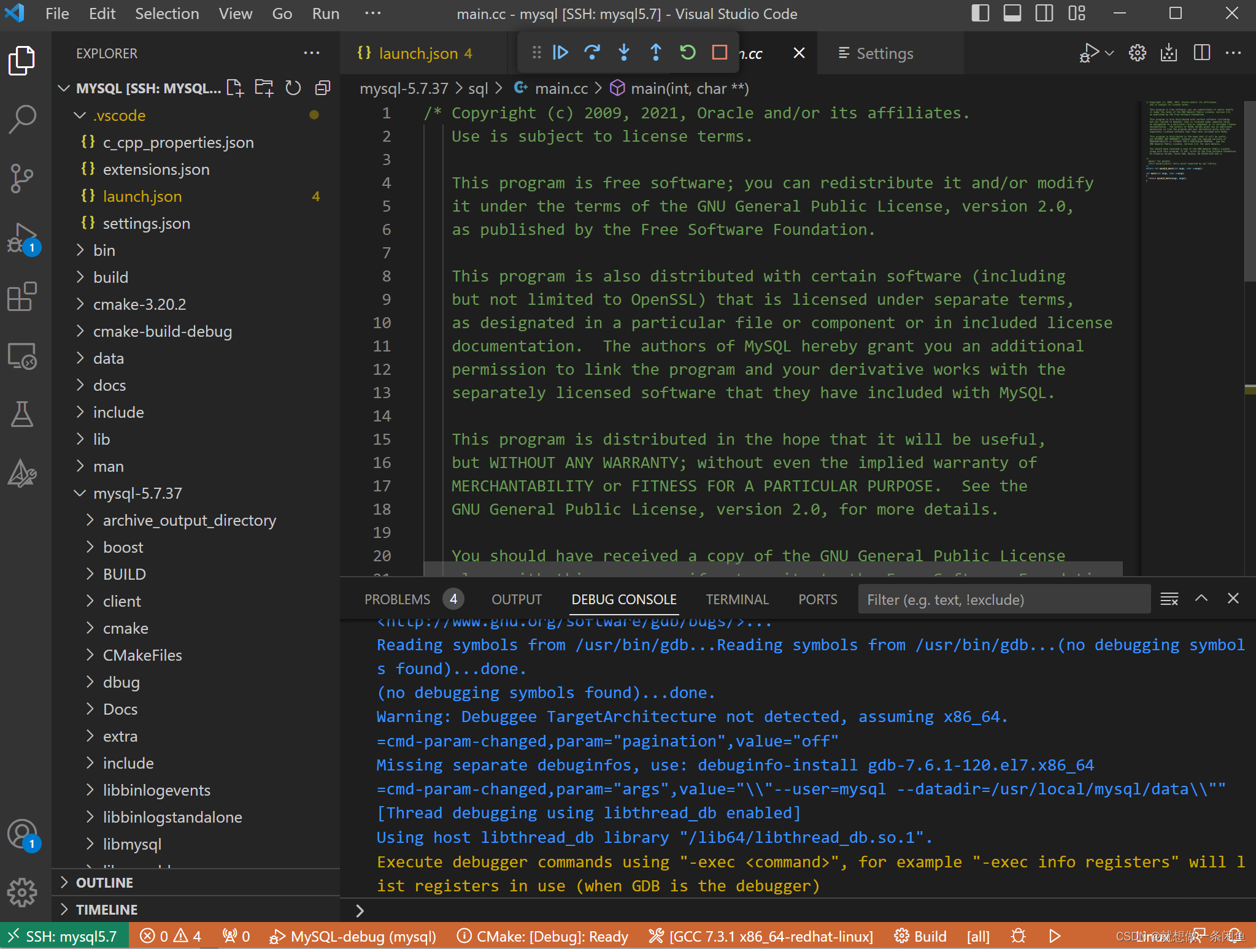Toggle the bottom panel visibility

click(x=1012, y=13)
